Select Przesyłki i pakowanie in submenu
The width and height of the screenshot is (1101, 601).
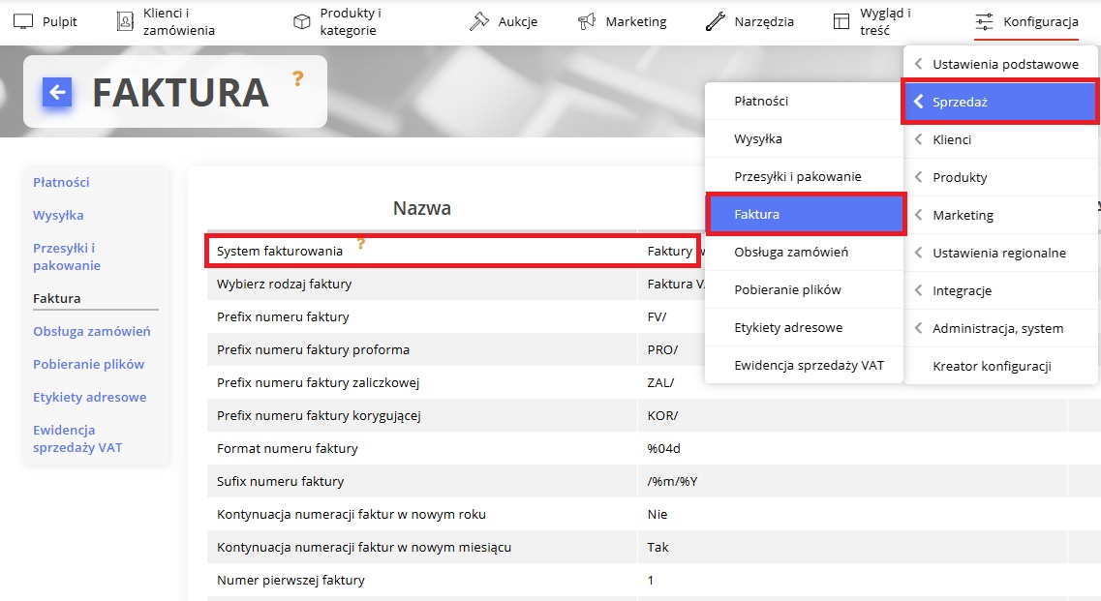click(x=804, y=177)
